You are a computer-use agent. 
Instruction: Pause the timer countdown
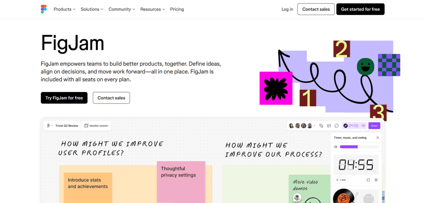coord(376,180)
